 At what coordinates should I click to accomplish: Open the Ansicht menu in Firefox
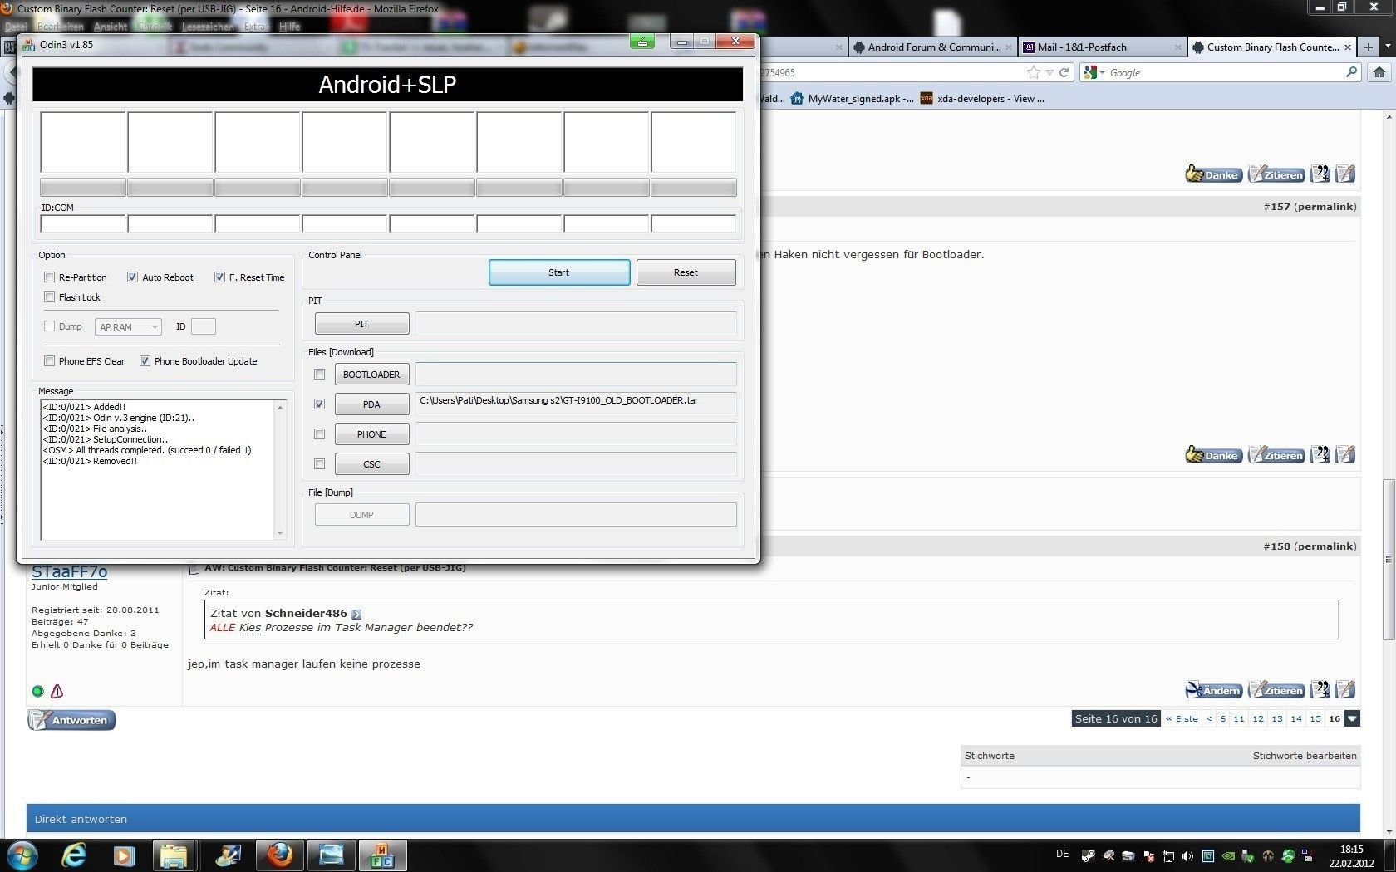click(x=110, y=27)
